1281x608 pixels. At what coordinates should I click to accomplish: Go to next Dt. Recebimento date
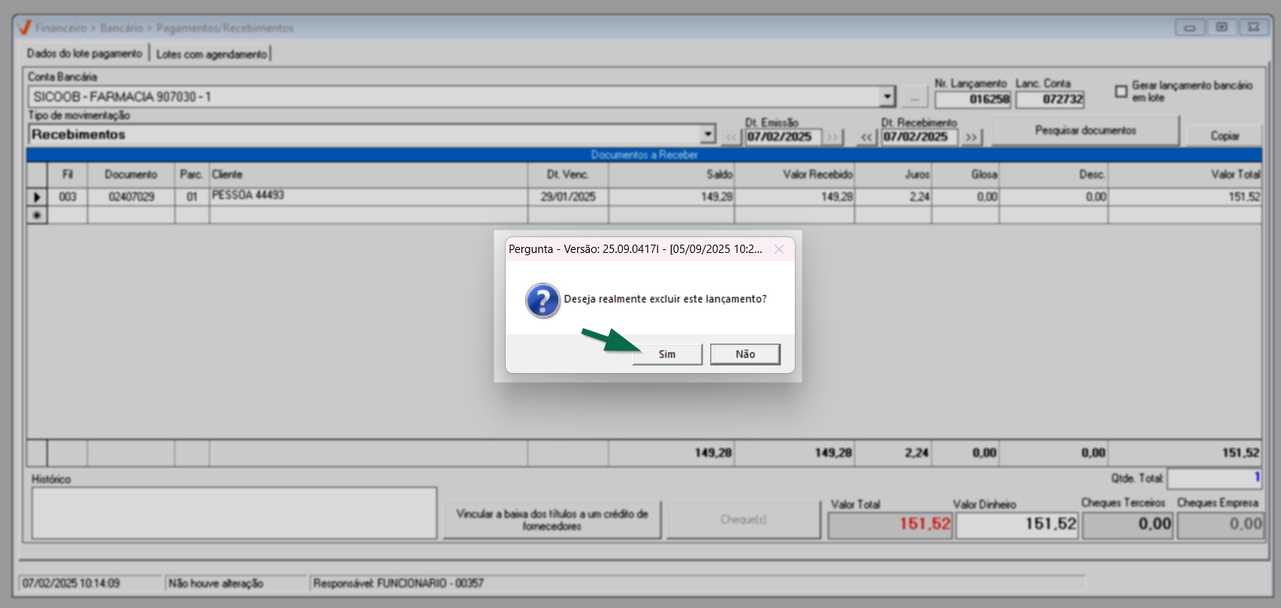coord(971,137)
